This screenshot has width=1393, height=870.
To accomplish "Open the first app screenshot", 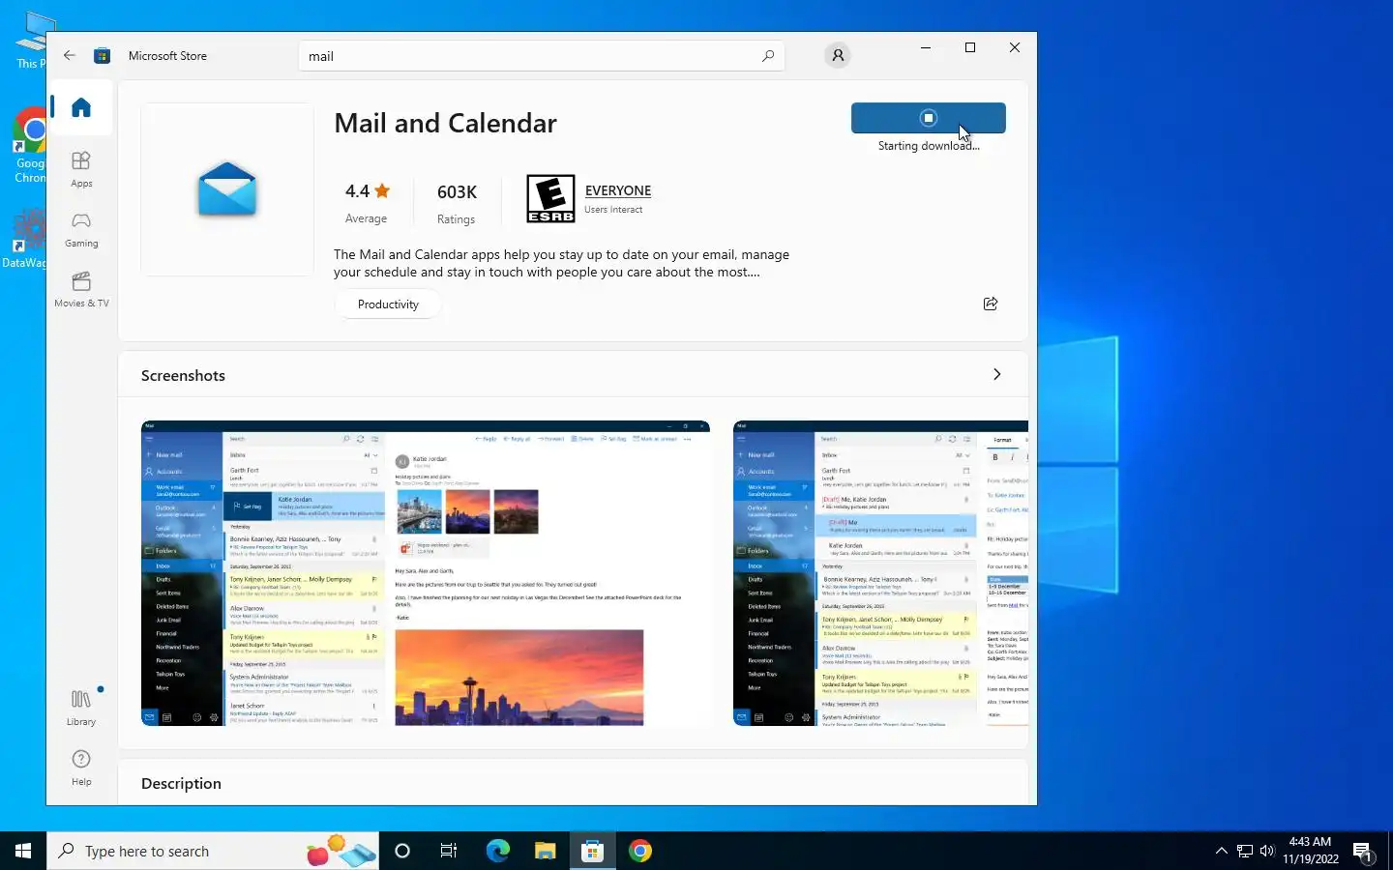I will (x=426, y=573).
